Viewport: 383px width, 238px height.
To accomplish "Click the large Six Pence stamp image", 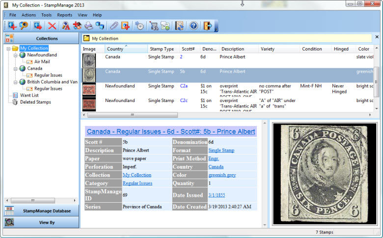I will pos(325,174).
